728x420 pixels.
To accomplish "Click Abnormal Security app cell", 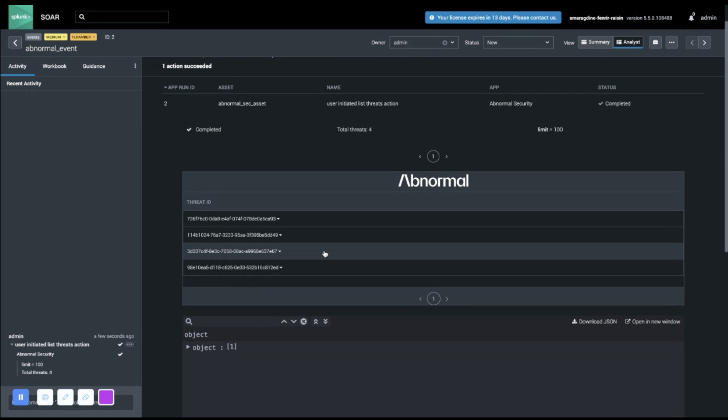I will pos(511,103).
